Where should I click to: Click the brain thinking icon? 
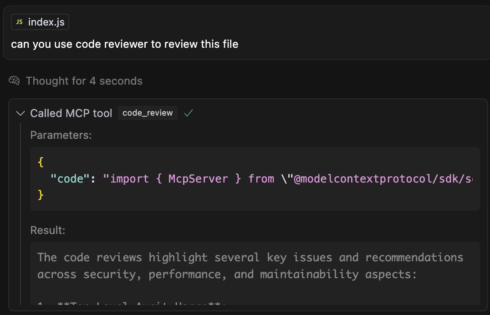[15, 81]
